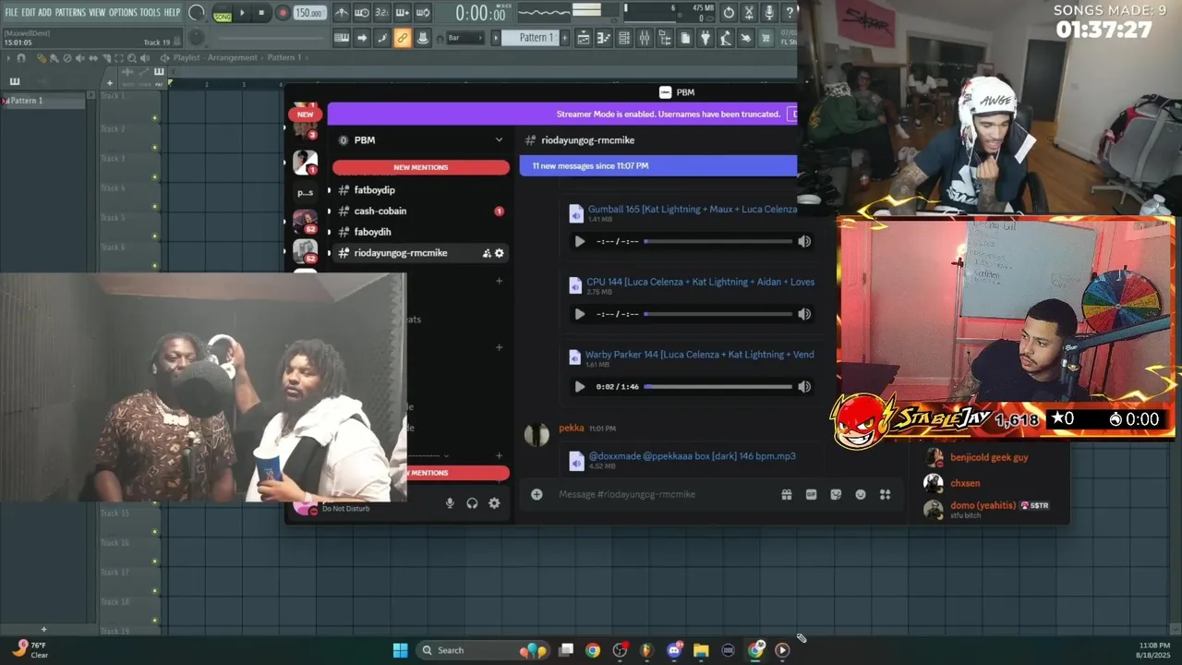Open OPTIONS menu
The width and height of the screenshot is (1182, 665).
click(x=123, y=12)
